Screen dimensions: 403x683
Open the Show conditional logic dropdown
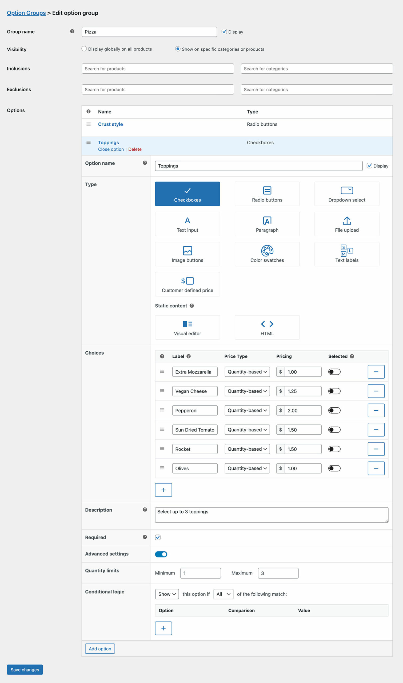pyautogui.click(x=167, y=594)
